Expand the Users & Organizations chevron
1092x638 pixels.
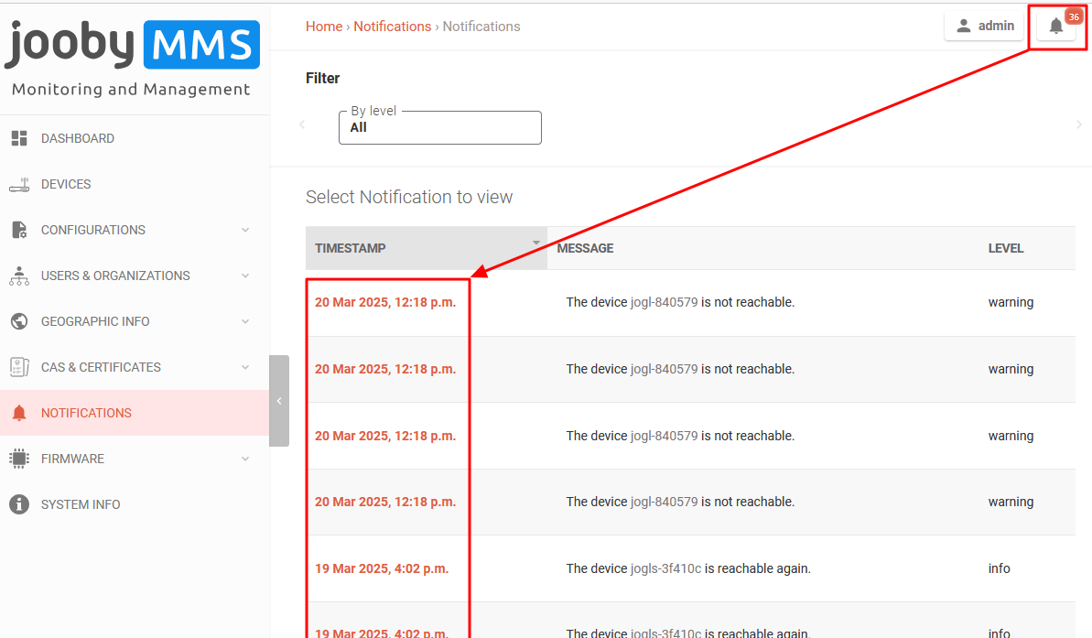(245, 276)
